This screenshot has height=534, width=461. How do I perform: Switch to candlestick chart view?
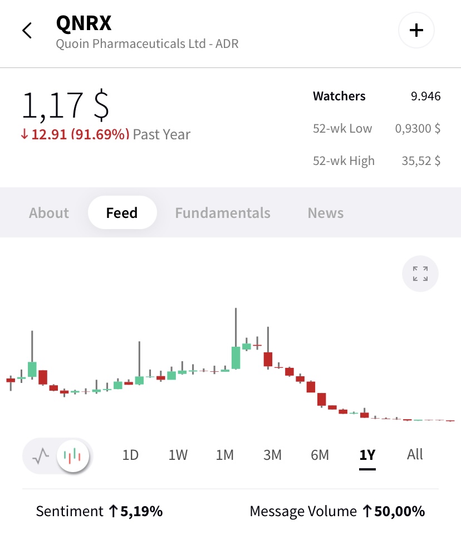pyautogui.click(x=72, y=455)
